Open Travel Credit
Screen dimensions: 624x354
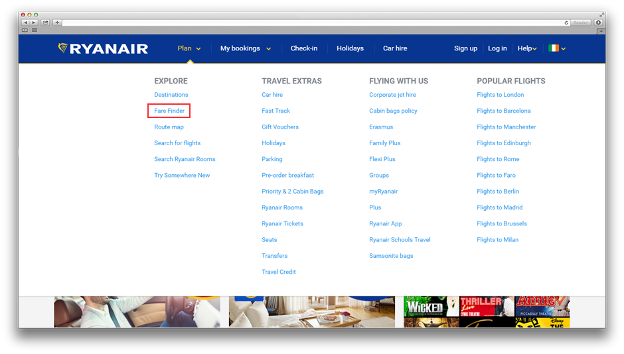[x=279, y=272]
